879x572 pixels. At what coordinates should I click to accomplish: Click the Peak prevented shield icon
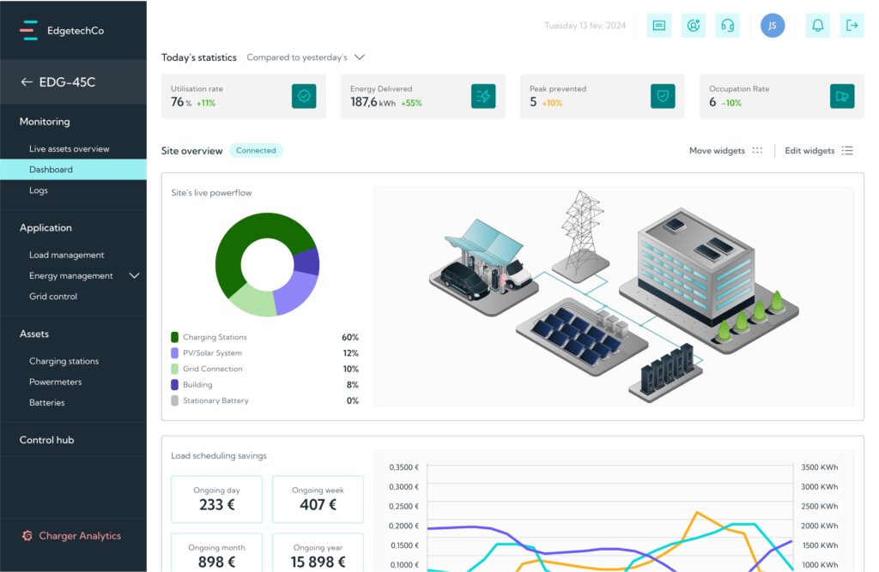663,96
